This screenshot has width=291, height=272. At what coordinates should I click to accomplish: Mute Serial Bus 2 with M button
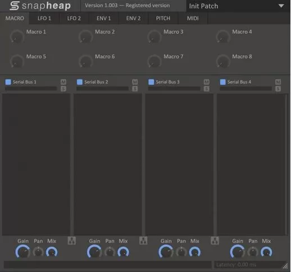click(x=135, y=82)
